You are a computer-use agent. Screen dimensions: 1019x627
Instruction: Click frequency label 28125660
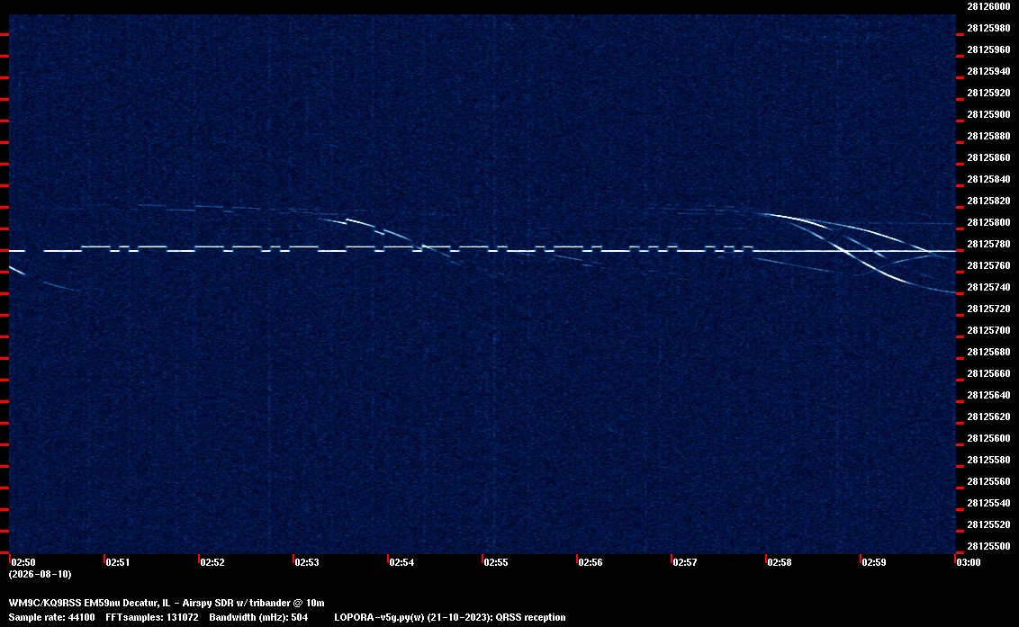click(988, 373)
